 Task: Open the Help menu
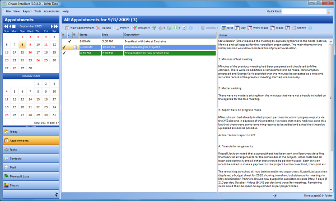coord(66,11)
